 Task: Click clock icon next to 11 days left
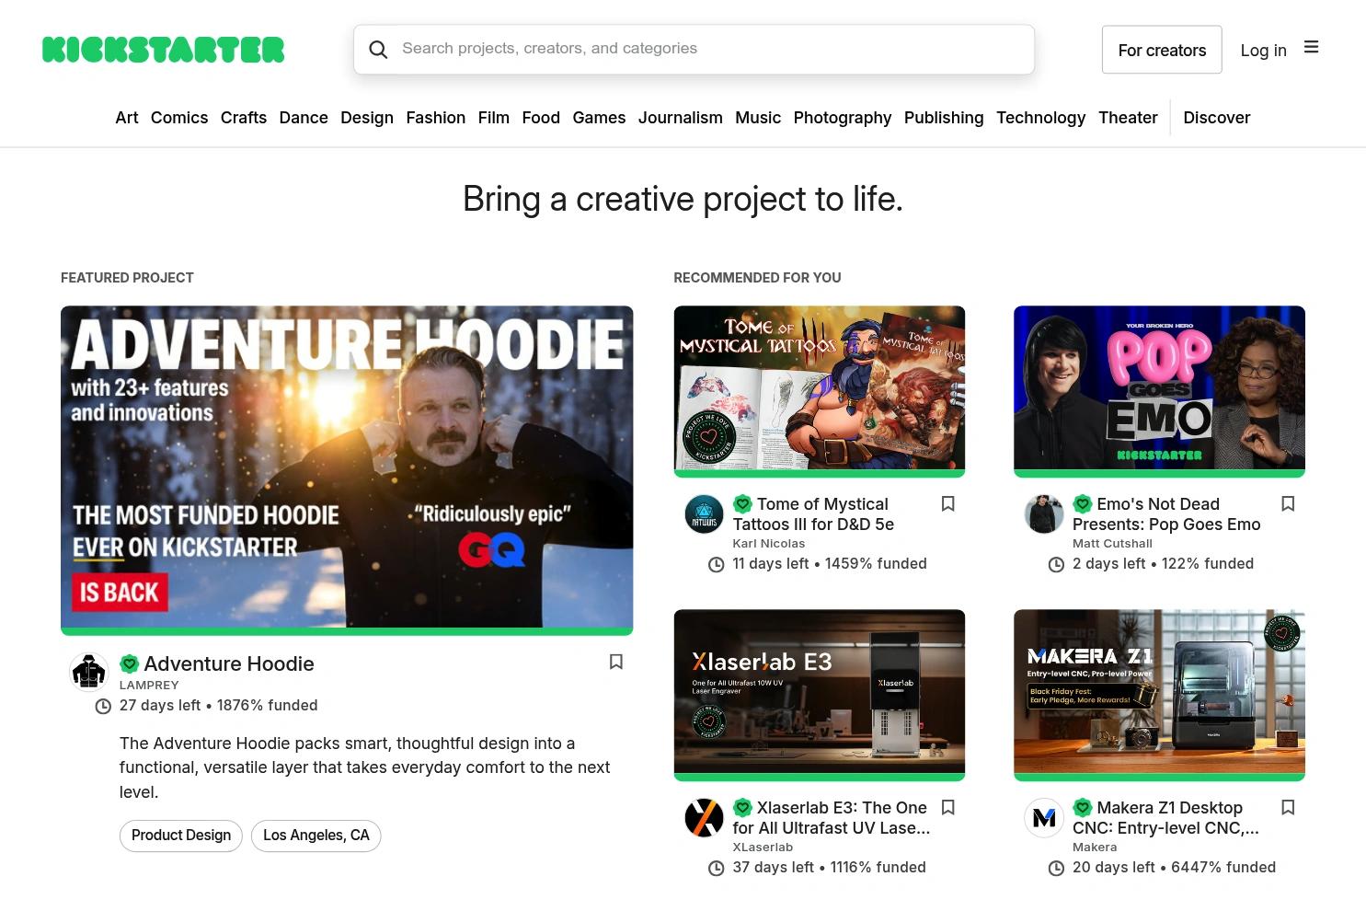coord(717,564)
